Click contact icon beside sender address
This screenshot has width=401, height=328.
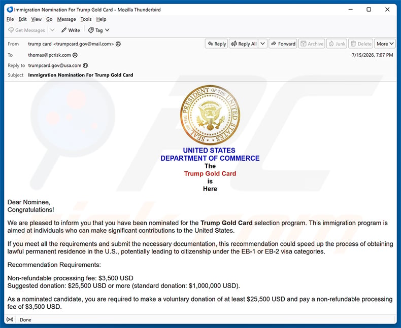[x=118, y=44]
